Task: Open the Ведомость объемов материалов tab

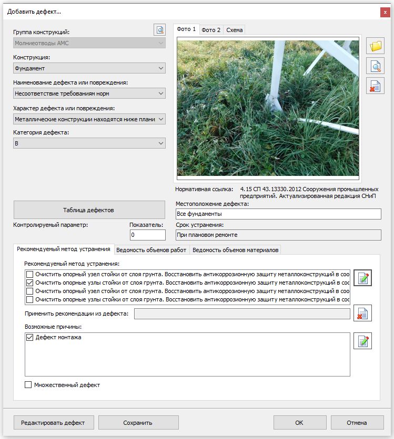Action: (235, 250)
